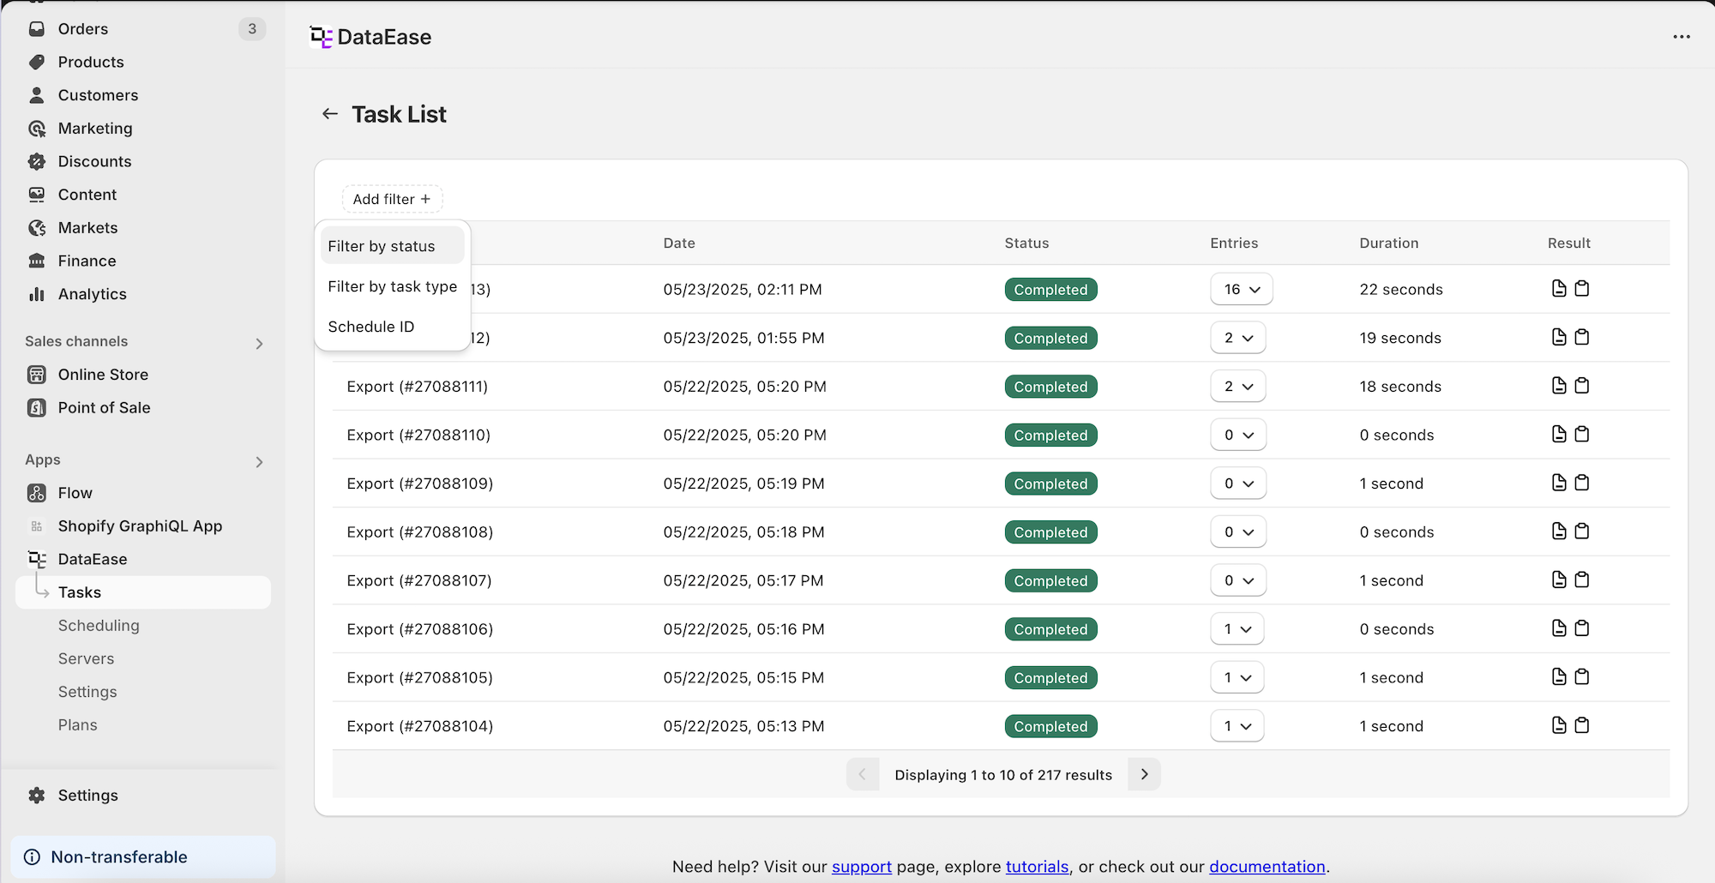1715x883 pixels.
Task: Open the three-dot more options menu
Action: [1682, 37]
